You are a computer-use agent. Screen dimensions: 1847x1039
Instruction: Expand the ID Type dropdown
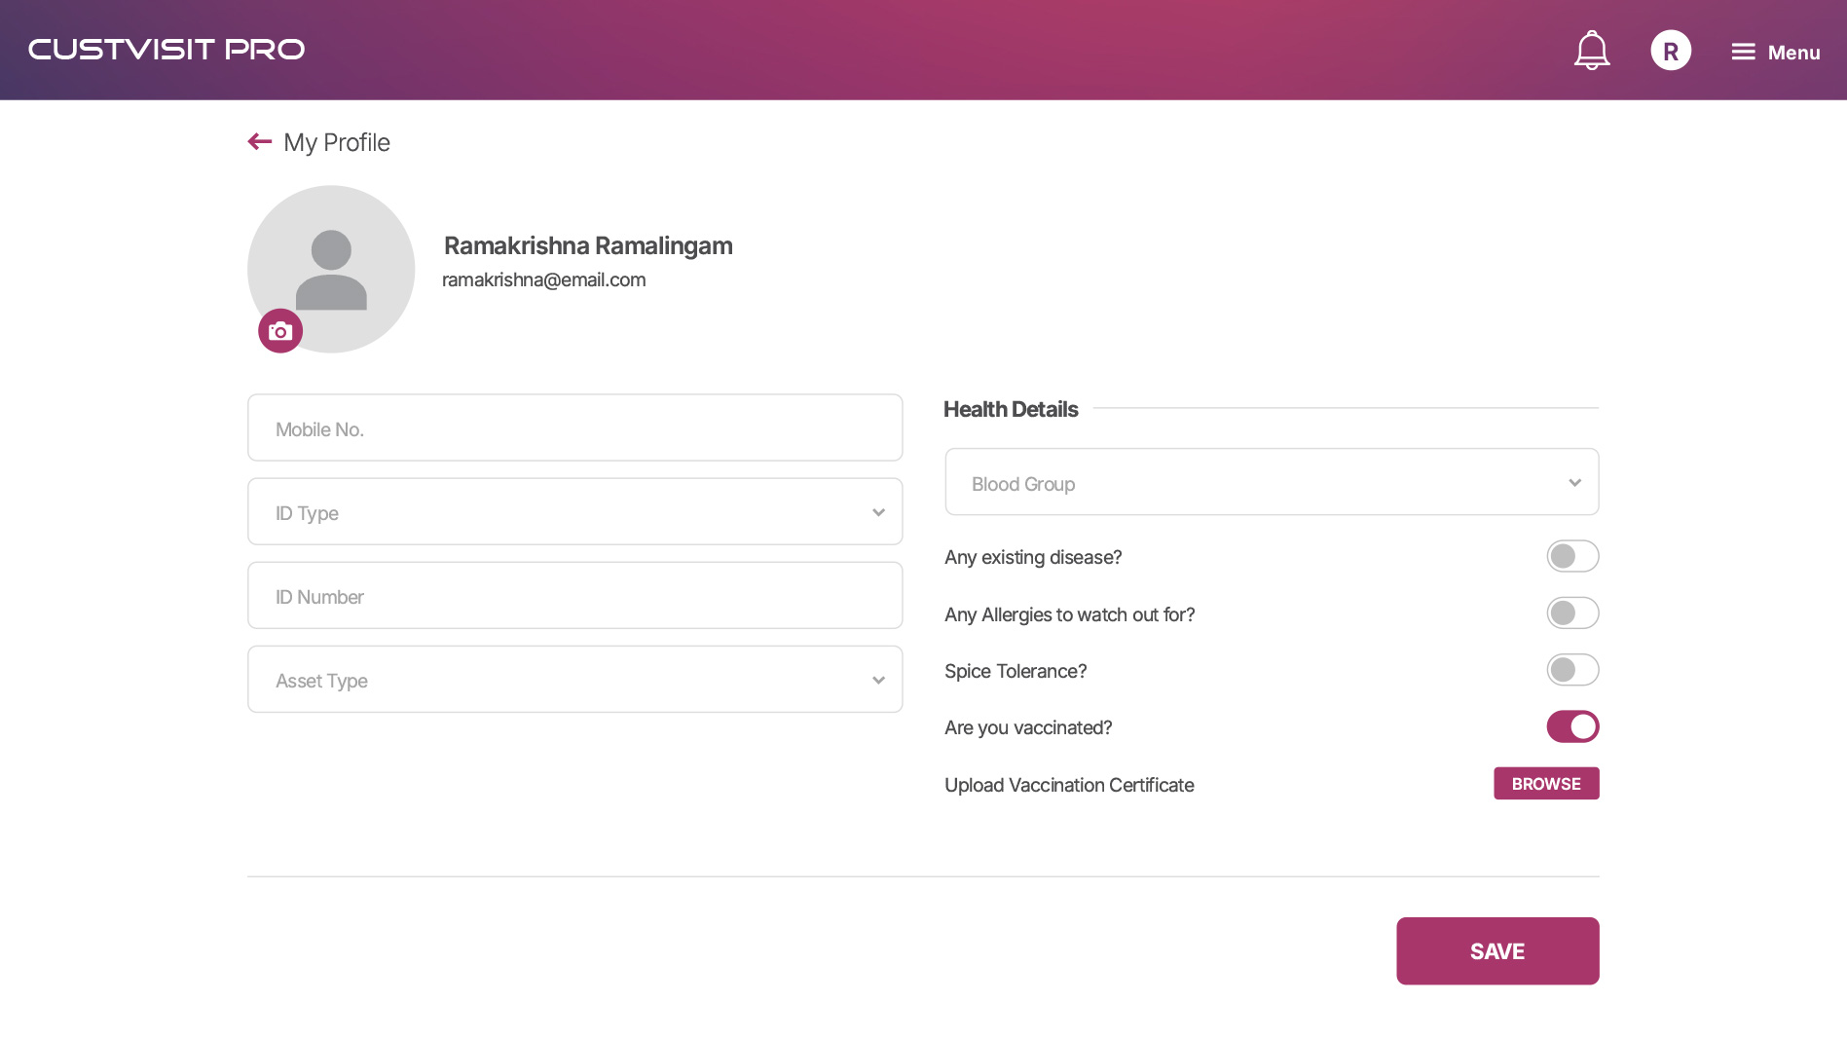click(x=574, y=512)
